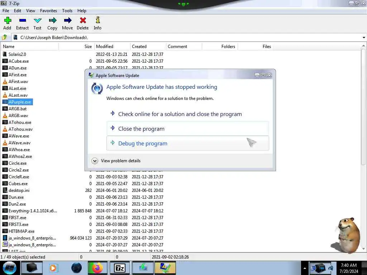Select APurple.exe file
The width and height of the screenshot is (367, 275).
(18, 102)
